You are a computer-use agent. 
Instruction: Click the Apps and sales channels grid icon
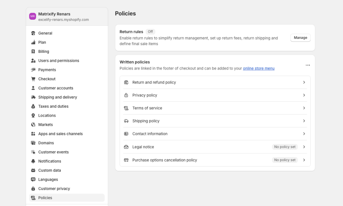point(32,133)
